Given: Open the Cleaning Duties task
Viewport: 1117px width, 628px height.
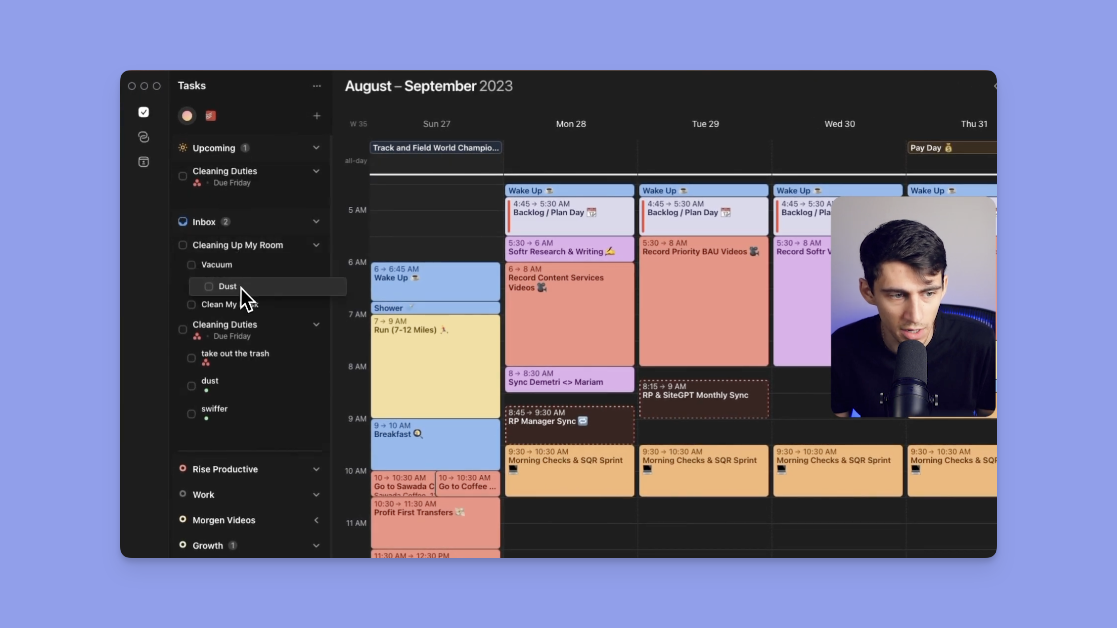Looking at the screenshot, I should pos(225,171).
